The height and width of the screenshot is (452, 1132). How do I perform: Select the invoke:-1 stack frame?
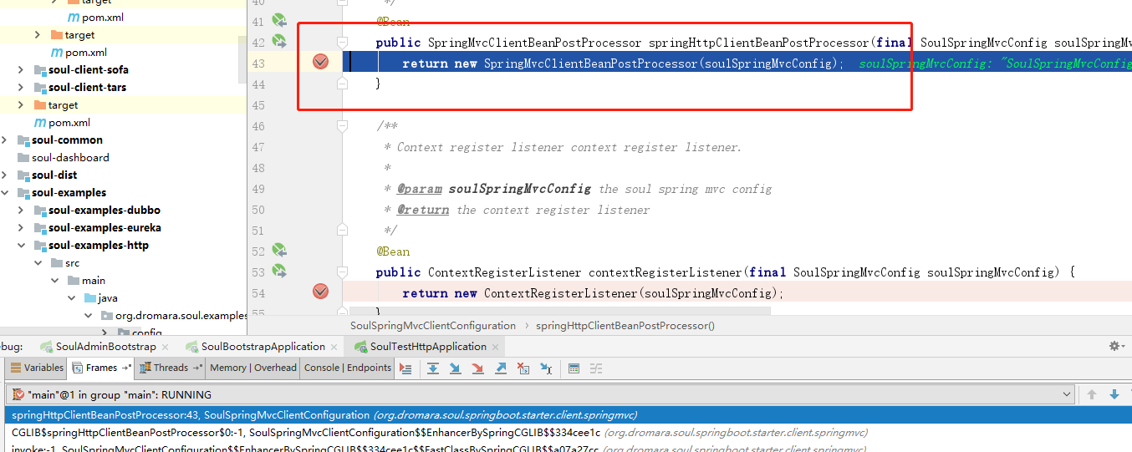566,449
